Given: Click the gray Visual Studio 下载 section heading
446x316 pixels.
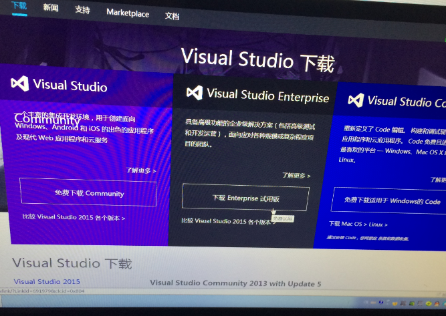Looking at the screenshot, I should (72, 263).
